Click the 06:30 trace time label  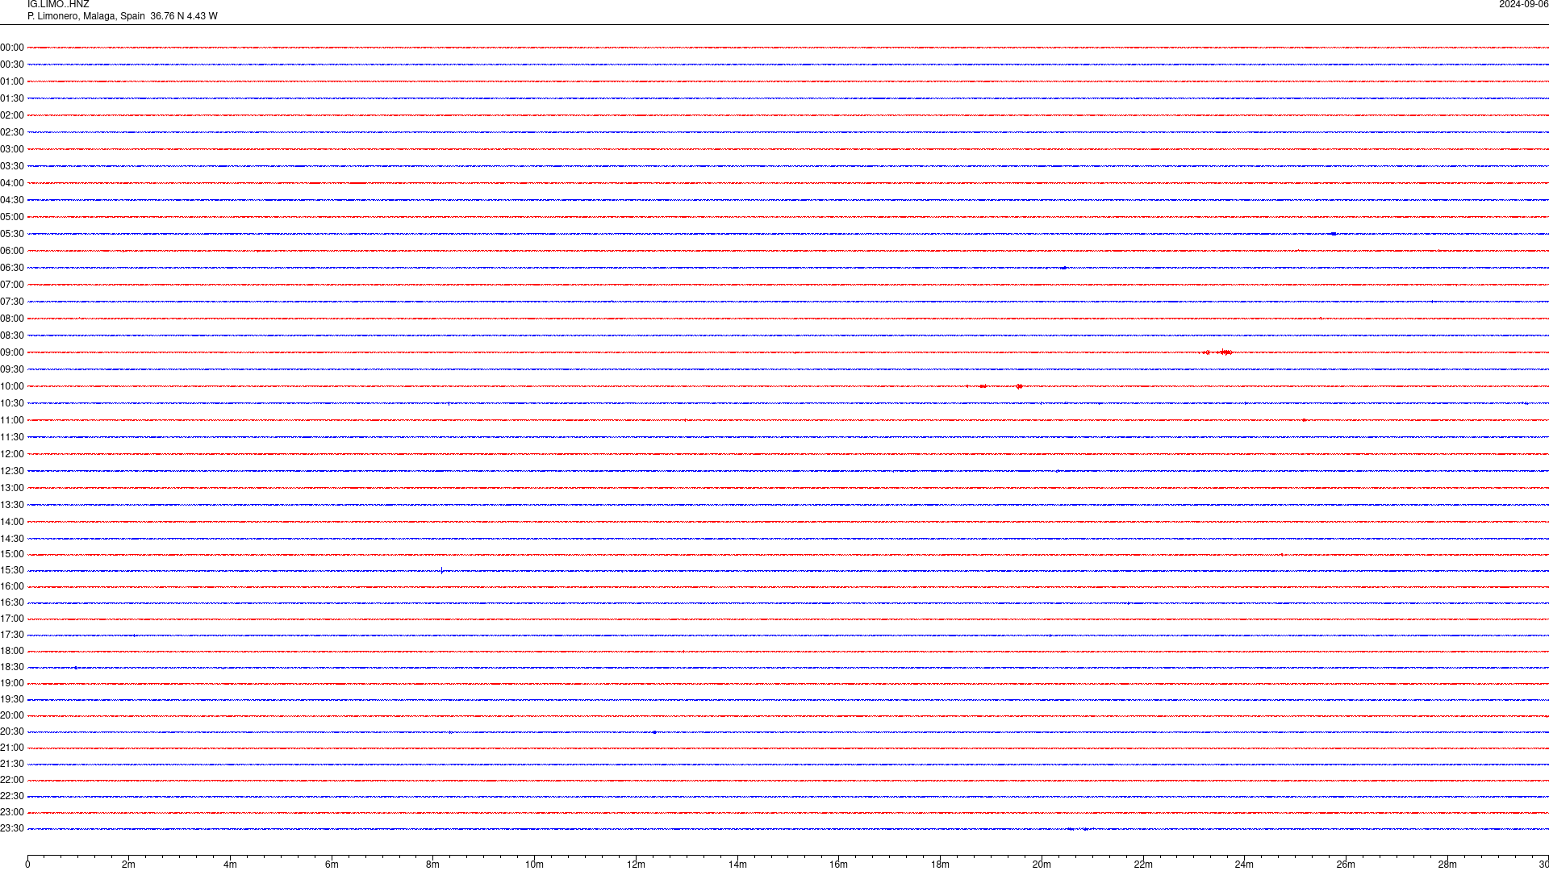(12, 268)
